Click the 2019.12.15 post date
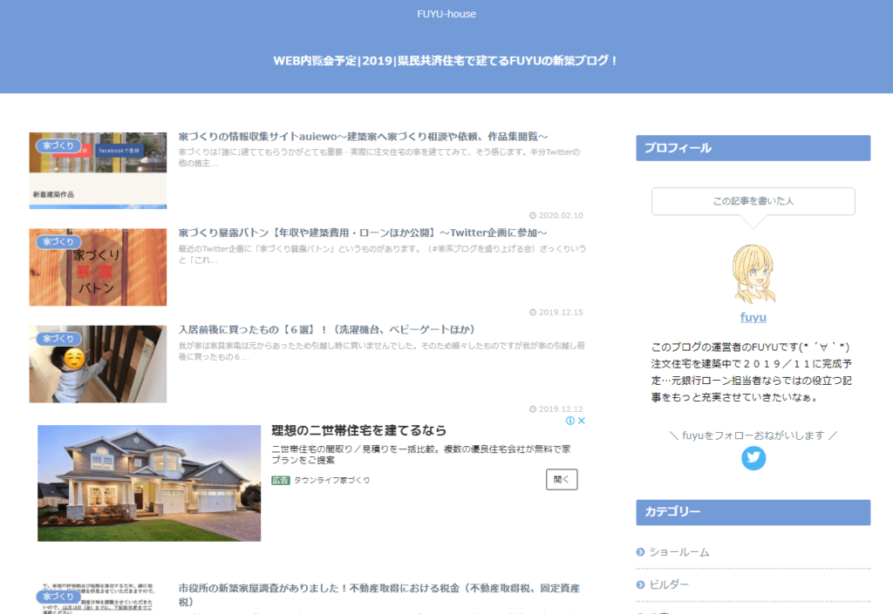 click(x=556, y=312)
